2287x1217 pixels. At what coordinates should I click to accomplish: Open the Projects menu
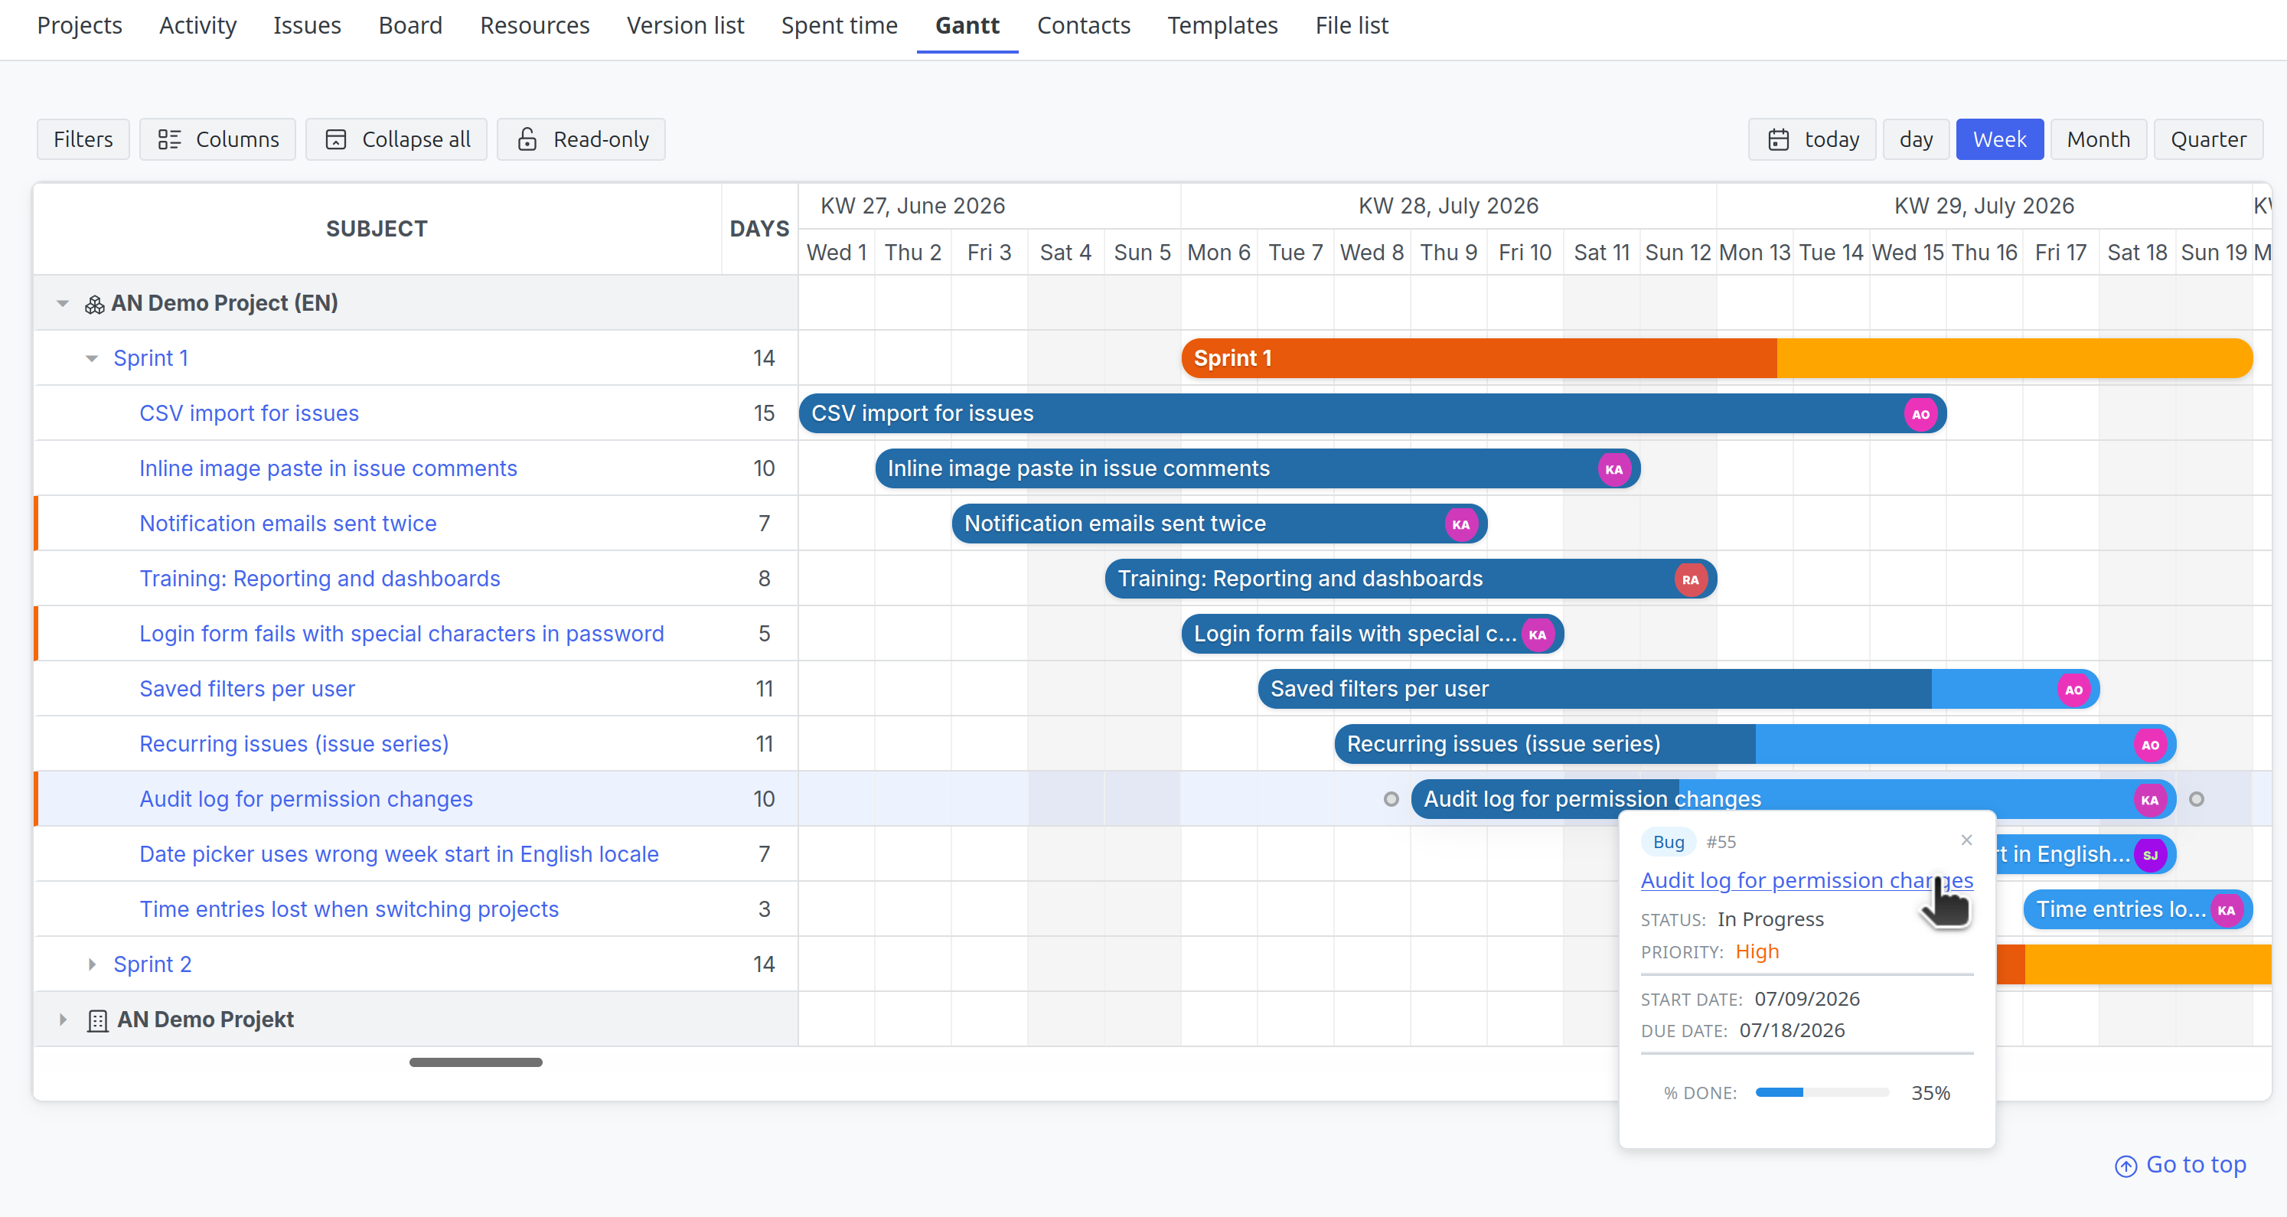(x=80, y=26)
